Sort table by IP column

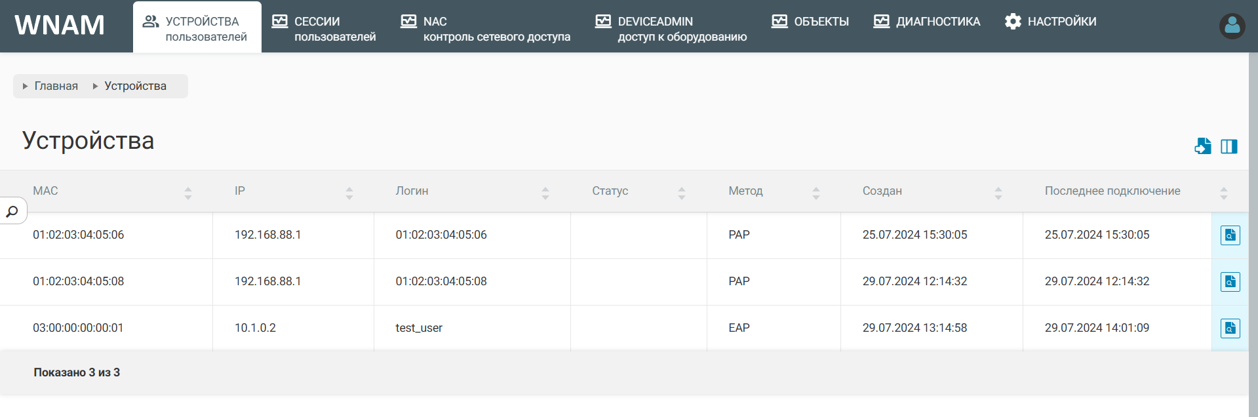pyautogui.click(x=349, y=192)
